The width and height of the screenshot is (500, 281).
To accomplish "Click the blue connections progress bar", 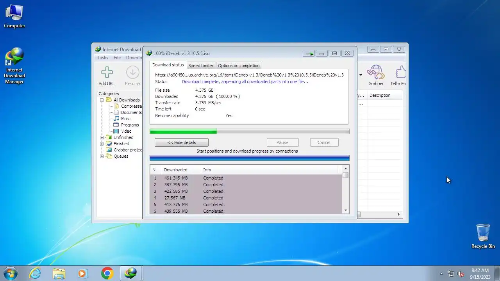I will [250, 158].
